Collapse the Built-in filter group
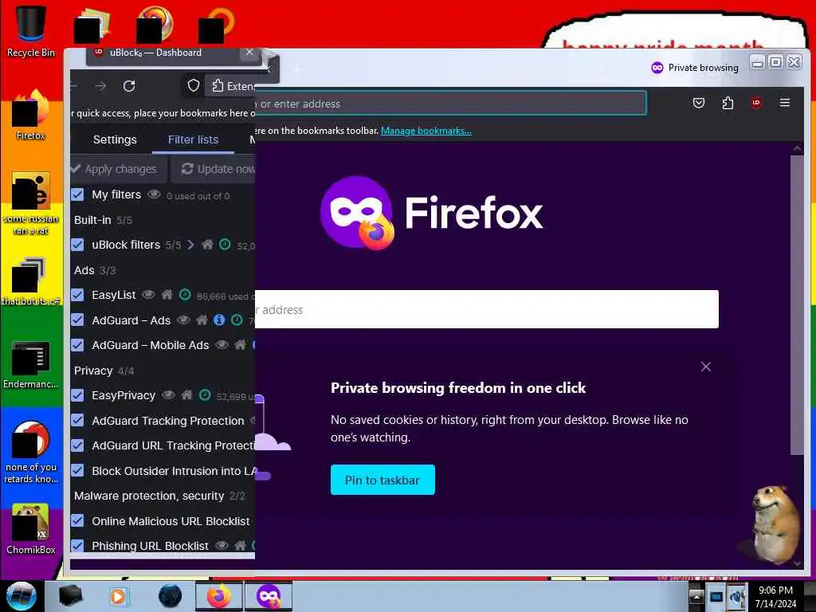The height and width of the screenshot is (612, 816). point(103,220)
